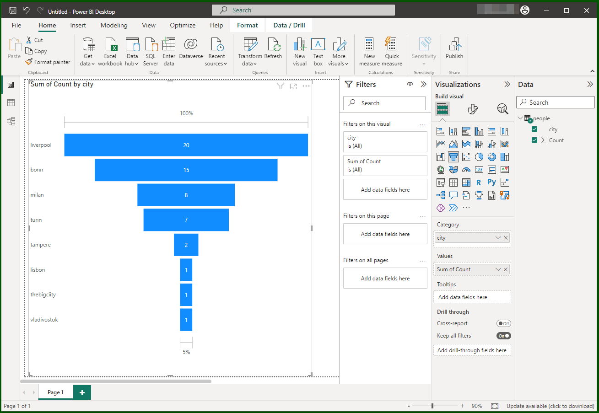Open the File menu

pyautogui.click(x=16, y=25)
